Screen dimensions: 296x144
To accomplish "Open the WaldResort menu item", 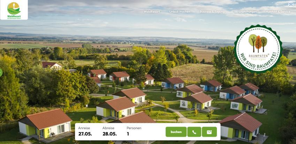I will pos(152,12).
